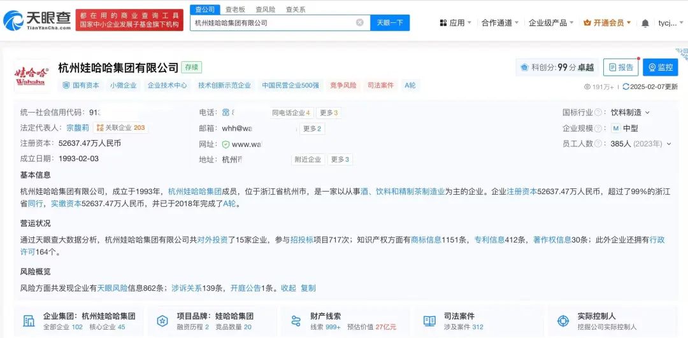Open the 开庭公告 link
688x338 pixels.
(x=246, y=288)
